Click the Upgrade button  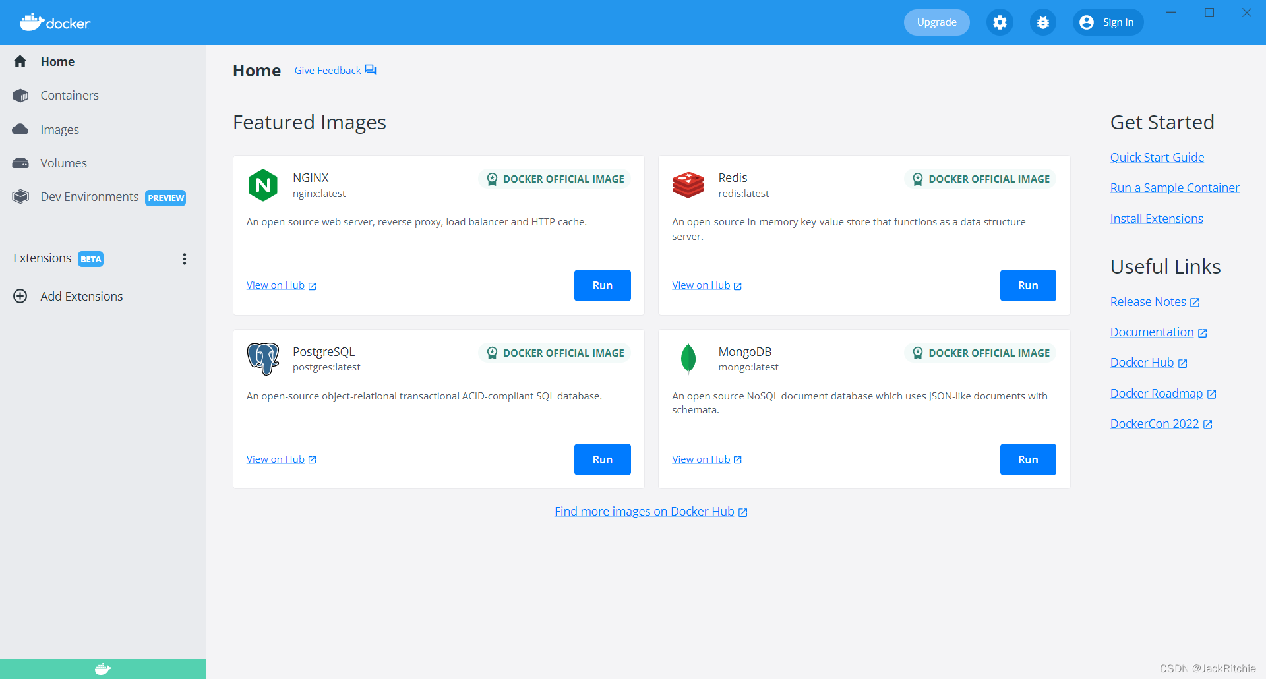pyautogui.click(x=936, y=22)
